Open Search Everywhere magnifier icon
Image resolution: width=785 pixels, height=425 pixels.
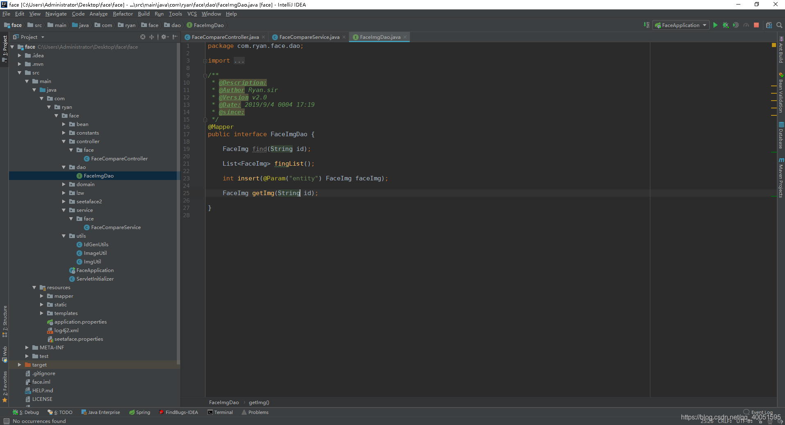[x=779, y=25]
